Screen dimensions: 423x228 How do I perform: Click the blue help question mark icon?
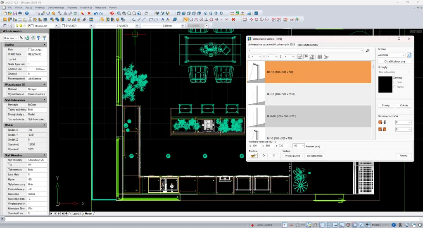27,13
